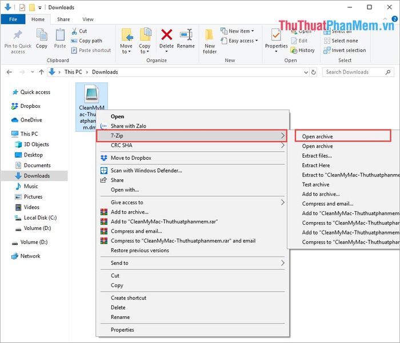
Task: Select Extract Here from 7-Zip submenu
Action: [x=316, y=166]
